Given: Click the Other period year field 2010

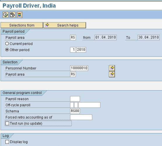Looking at the screenshot, I should pyautogui.click(x=81, y=50).
